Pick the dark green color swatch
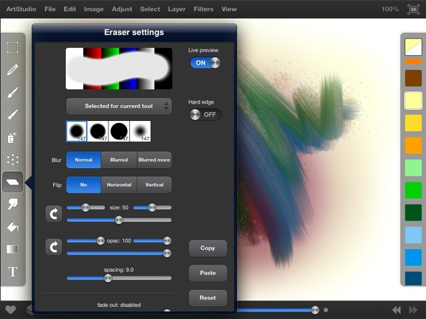The image size is (426, 319). coord(413,213)
